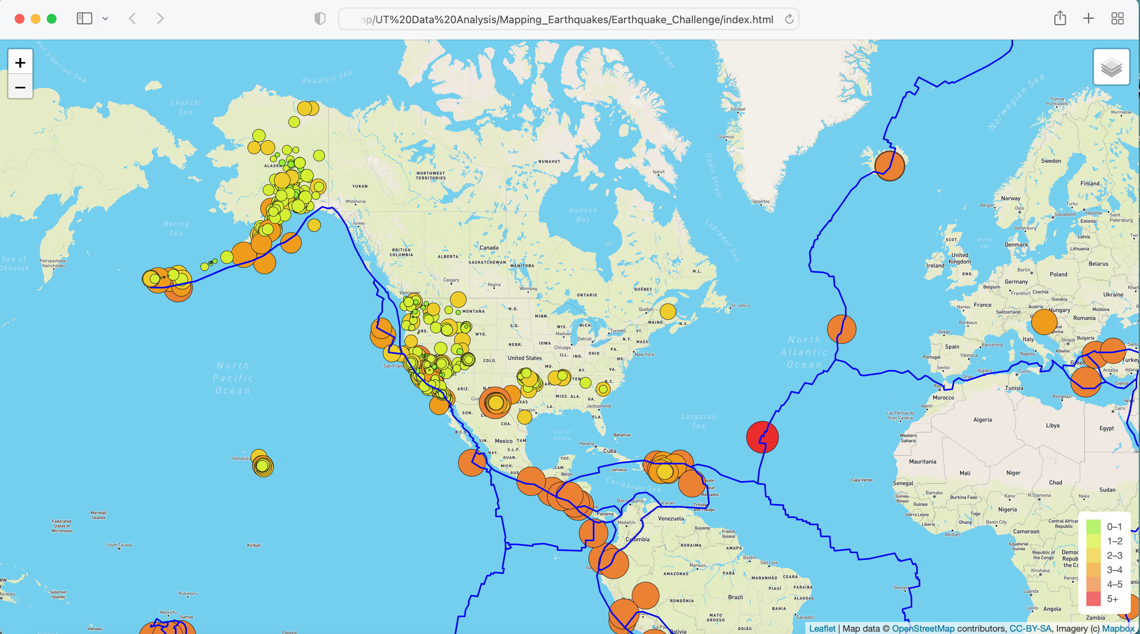Open the Leaflet attribution link
The width and height of the screenshot is (1140, 634).
(822, 628)
